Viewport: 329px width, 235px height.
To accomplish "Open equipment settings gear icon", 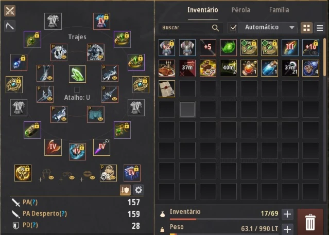I will point(138,190).
